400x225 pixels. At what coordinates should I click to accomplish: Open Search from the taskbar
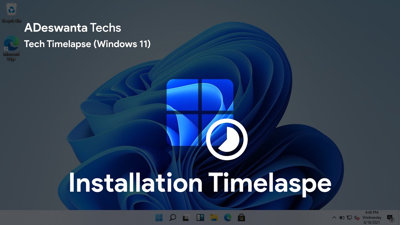[172, 217]
